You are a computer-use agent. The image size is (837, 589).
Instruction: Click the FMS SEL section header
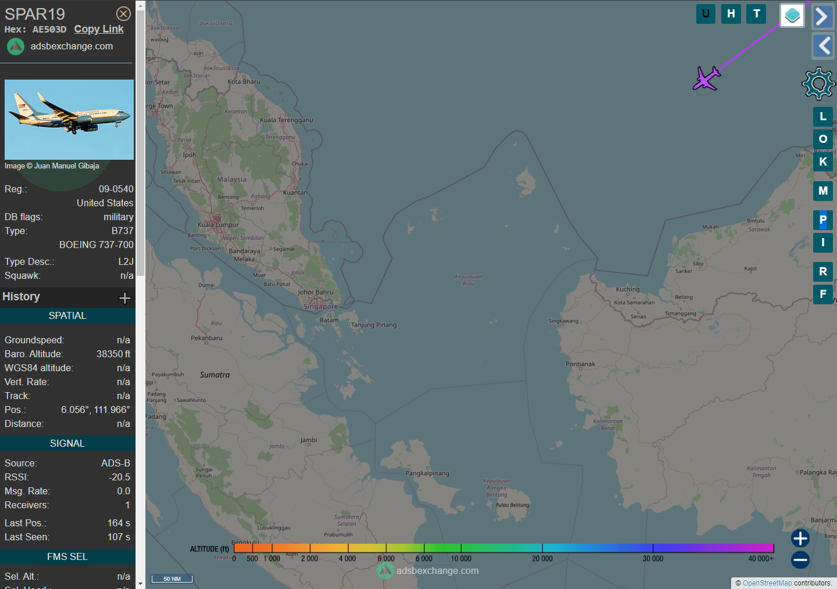pyautogui.click(x=67, y=556)
